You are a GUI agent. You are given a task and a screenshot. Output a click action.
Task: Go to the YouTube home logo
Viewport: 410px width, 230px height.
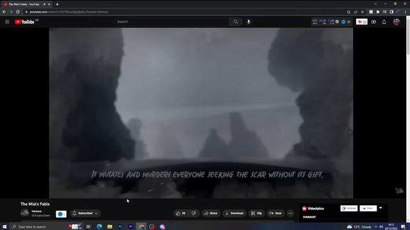tap(24, 22)
